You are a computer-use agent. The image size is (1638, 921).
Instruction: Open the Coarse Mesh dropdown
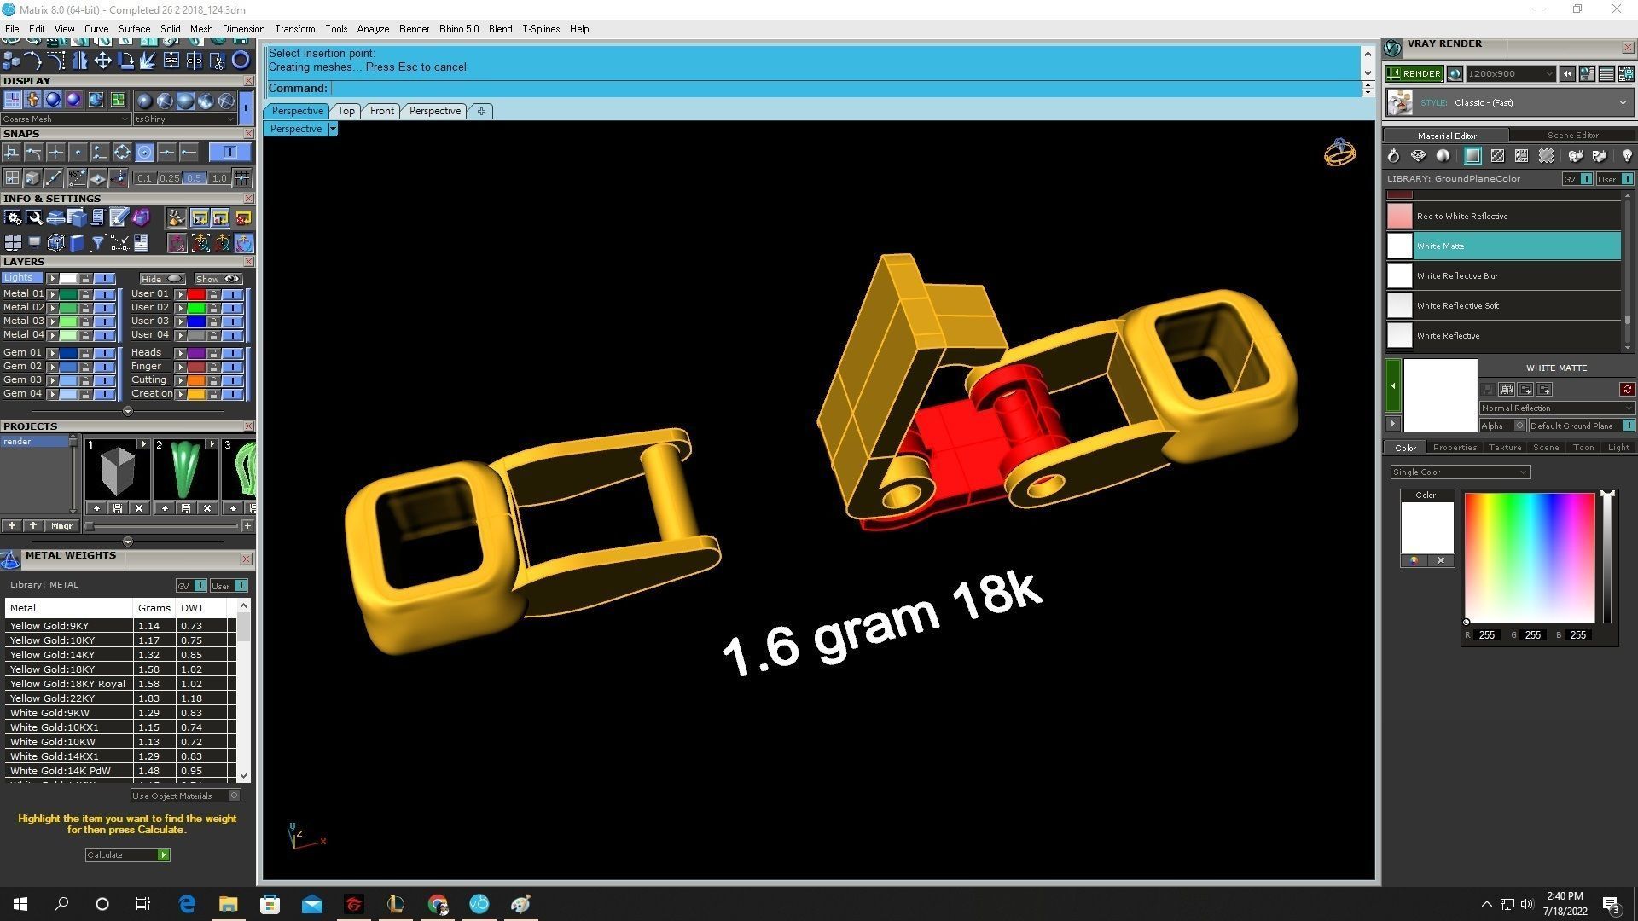click(66, 119)
